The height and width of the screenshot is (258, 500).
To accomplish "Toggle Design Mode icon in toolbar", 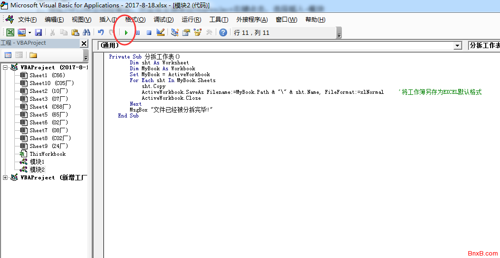I will pos(161,32).
